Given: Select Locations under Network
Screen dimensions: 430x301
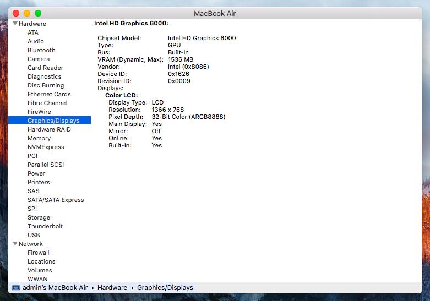Looking at the screenshot, I should [41, 261].
